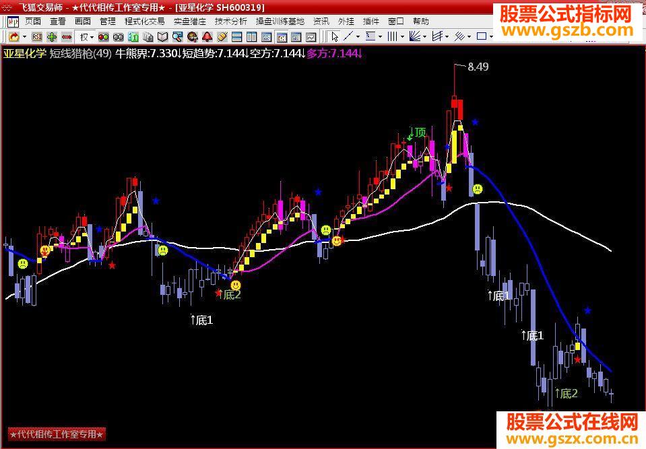Click the 亚星化学 stock name label
Screen dimensions: 646x449
click(25, 53)
